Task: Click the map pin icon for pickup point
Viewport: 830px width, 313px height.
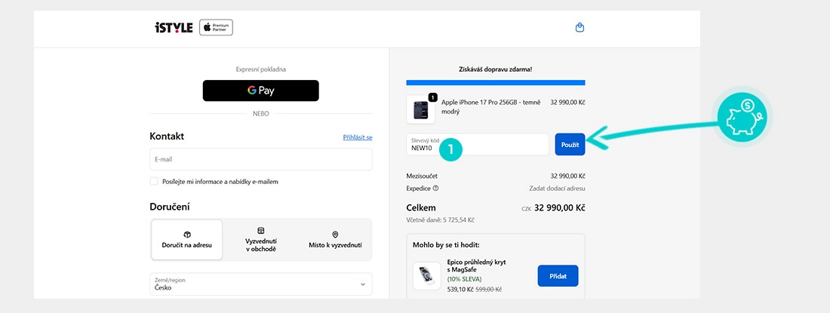Action: click(x=335, y=235)
